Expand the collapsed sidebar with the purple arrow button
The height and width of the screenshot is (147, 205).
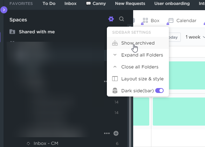click(x=4, y=10)
